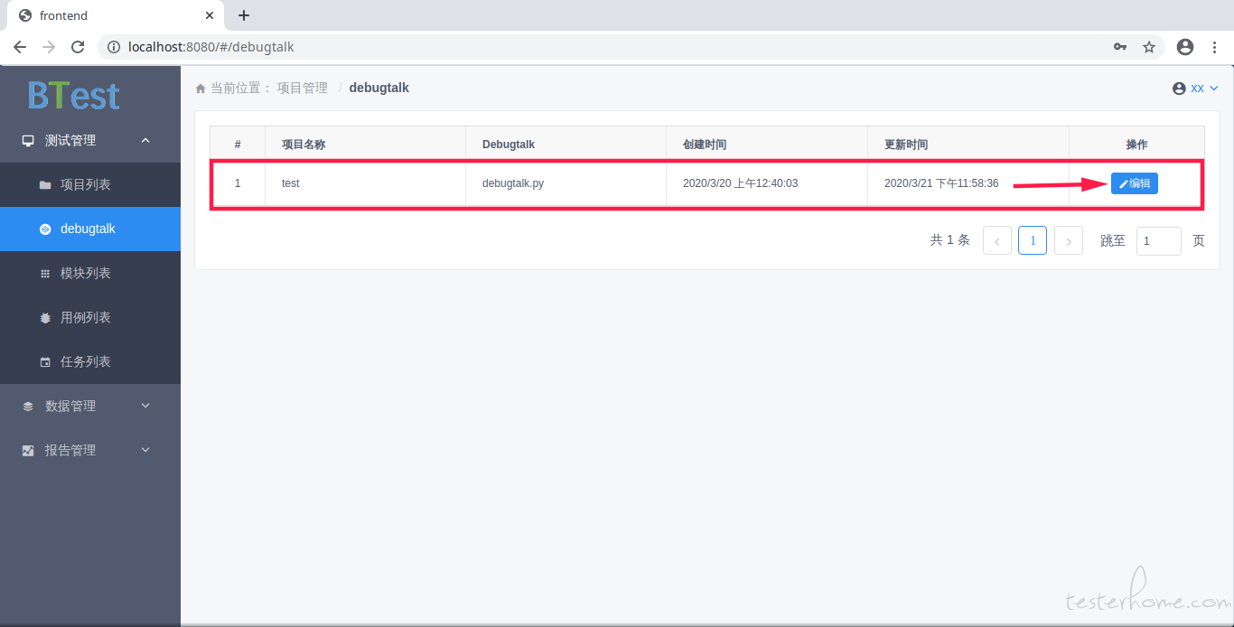1234x627 pixels.
Task: Expand the 数据管理 menu chevron
Action: tap(145, 406)
